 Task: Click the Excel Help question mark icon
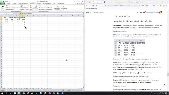78,3
